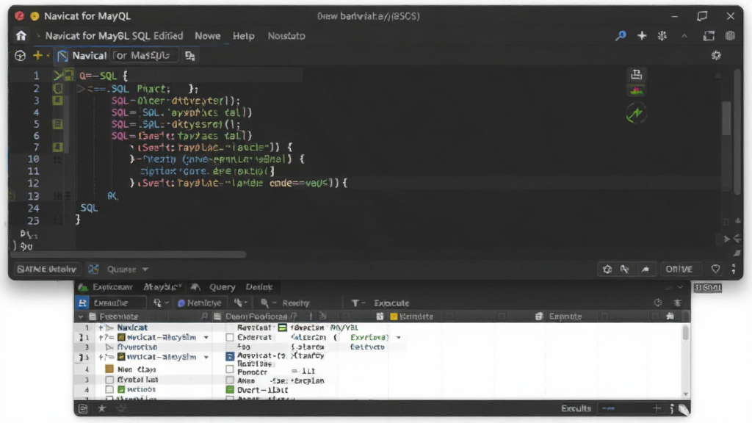The height and width of the screenshot is (423, 752).
Task: Click the gutter marker on line 5
Action: click(x=57, y=124)
